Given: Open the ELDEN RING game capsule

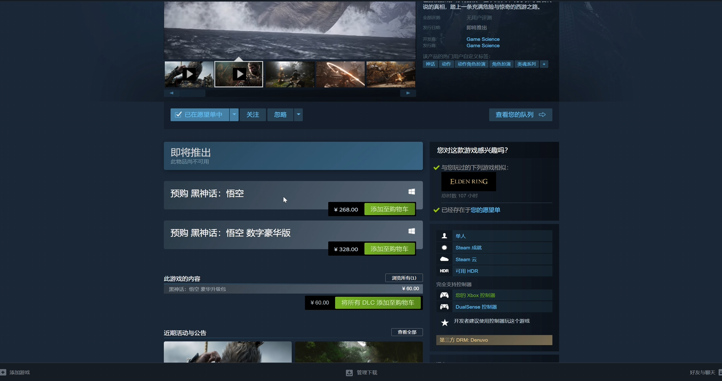Looking at the screenshot, I should 468,181.
